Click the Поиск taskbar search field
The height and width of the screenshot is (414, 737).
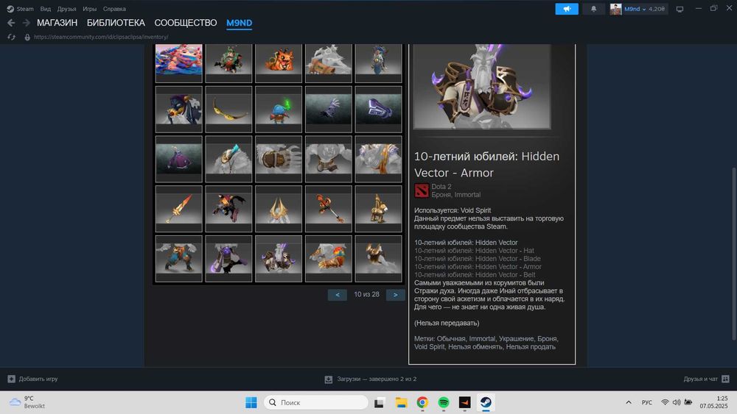point(316,402)
